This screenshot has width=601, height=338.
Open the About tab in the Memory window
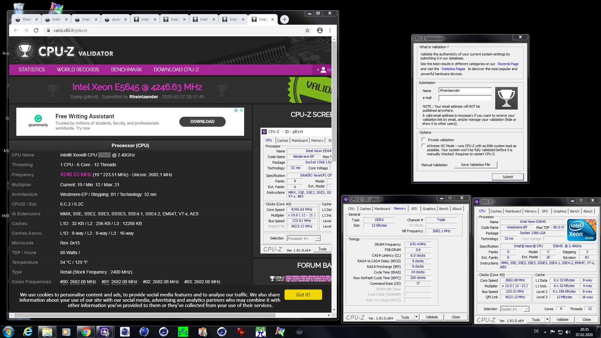pyautogui.click(x=457, y=209)
